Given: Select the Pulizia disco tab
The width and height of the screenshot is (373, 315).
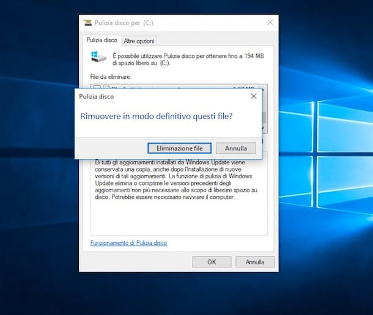Looking at the screenshot, I should click(x=102, y=40).
